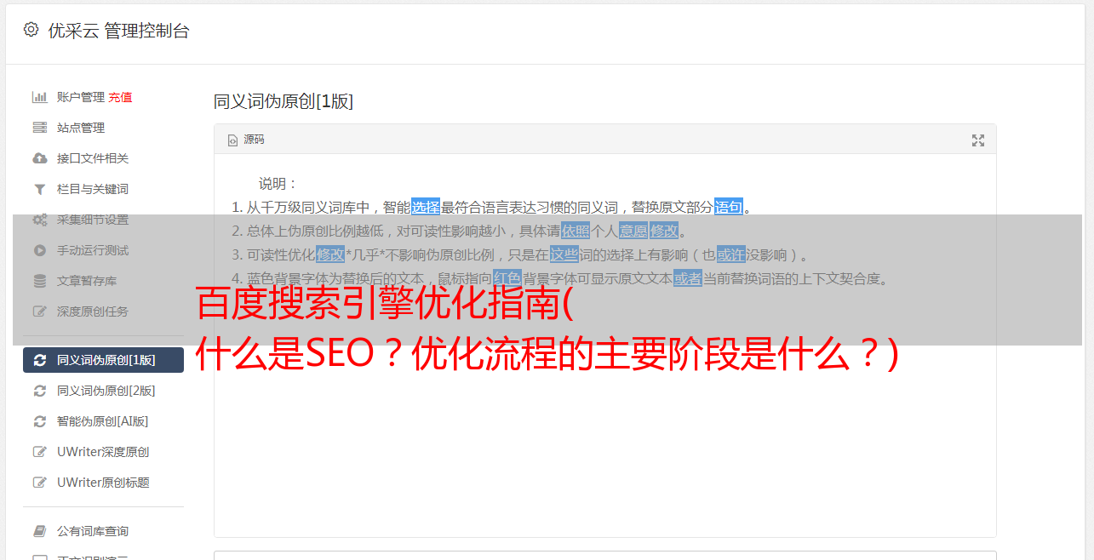Open 同义词伪原创[2版] menu item

click(103, 391)
